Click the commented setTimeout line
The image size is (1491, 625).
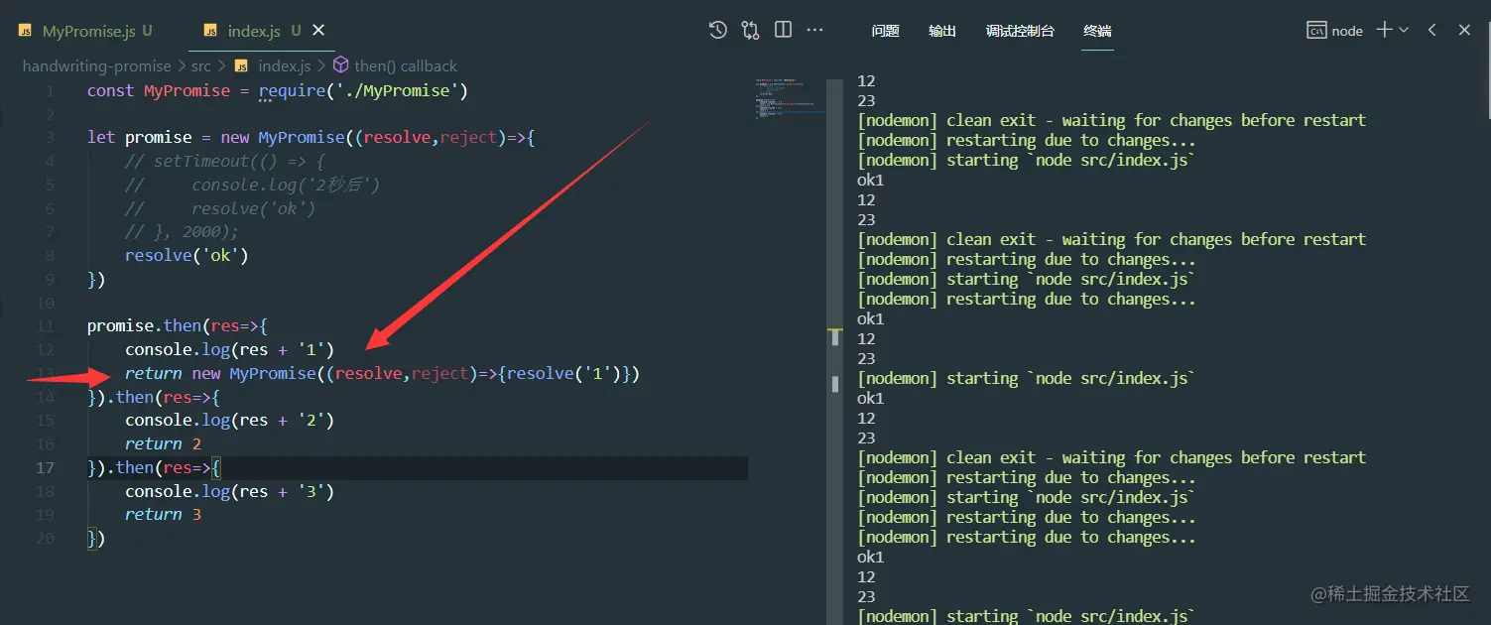click(224, 161)
